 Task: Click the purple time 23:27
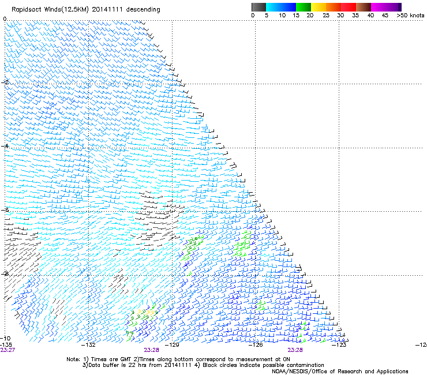[x=8, y=350]
